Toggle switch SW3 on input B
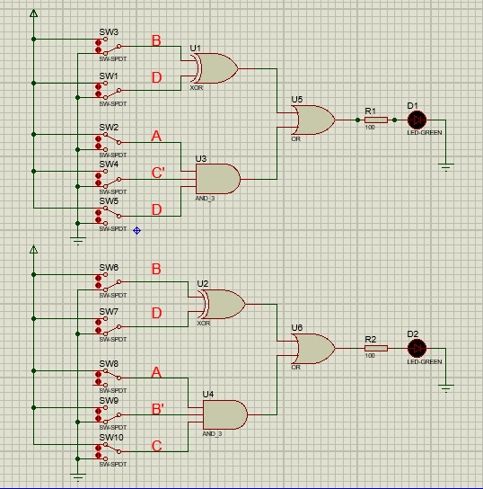The height and width of the screenshot is (489, 483). 110,46
